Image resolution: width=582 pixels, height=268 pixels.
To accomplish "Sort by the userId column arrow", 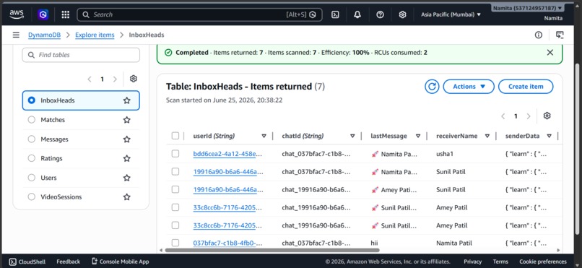I will pos(264,136).
